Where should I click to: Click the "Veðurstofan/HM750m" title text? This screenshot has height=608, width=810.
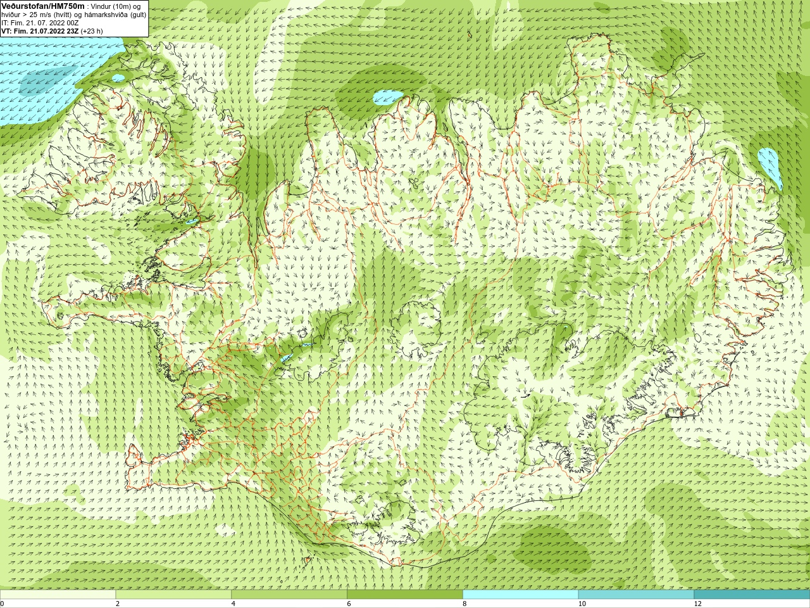click(43, 6)
